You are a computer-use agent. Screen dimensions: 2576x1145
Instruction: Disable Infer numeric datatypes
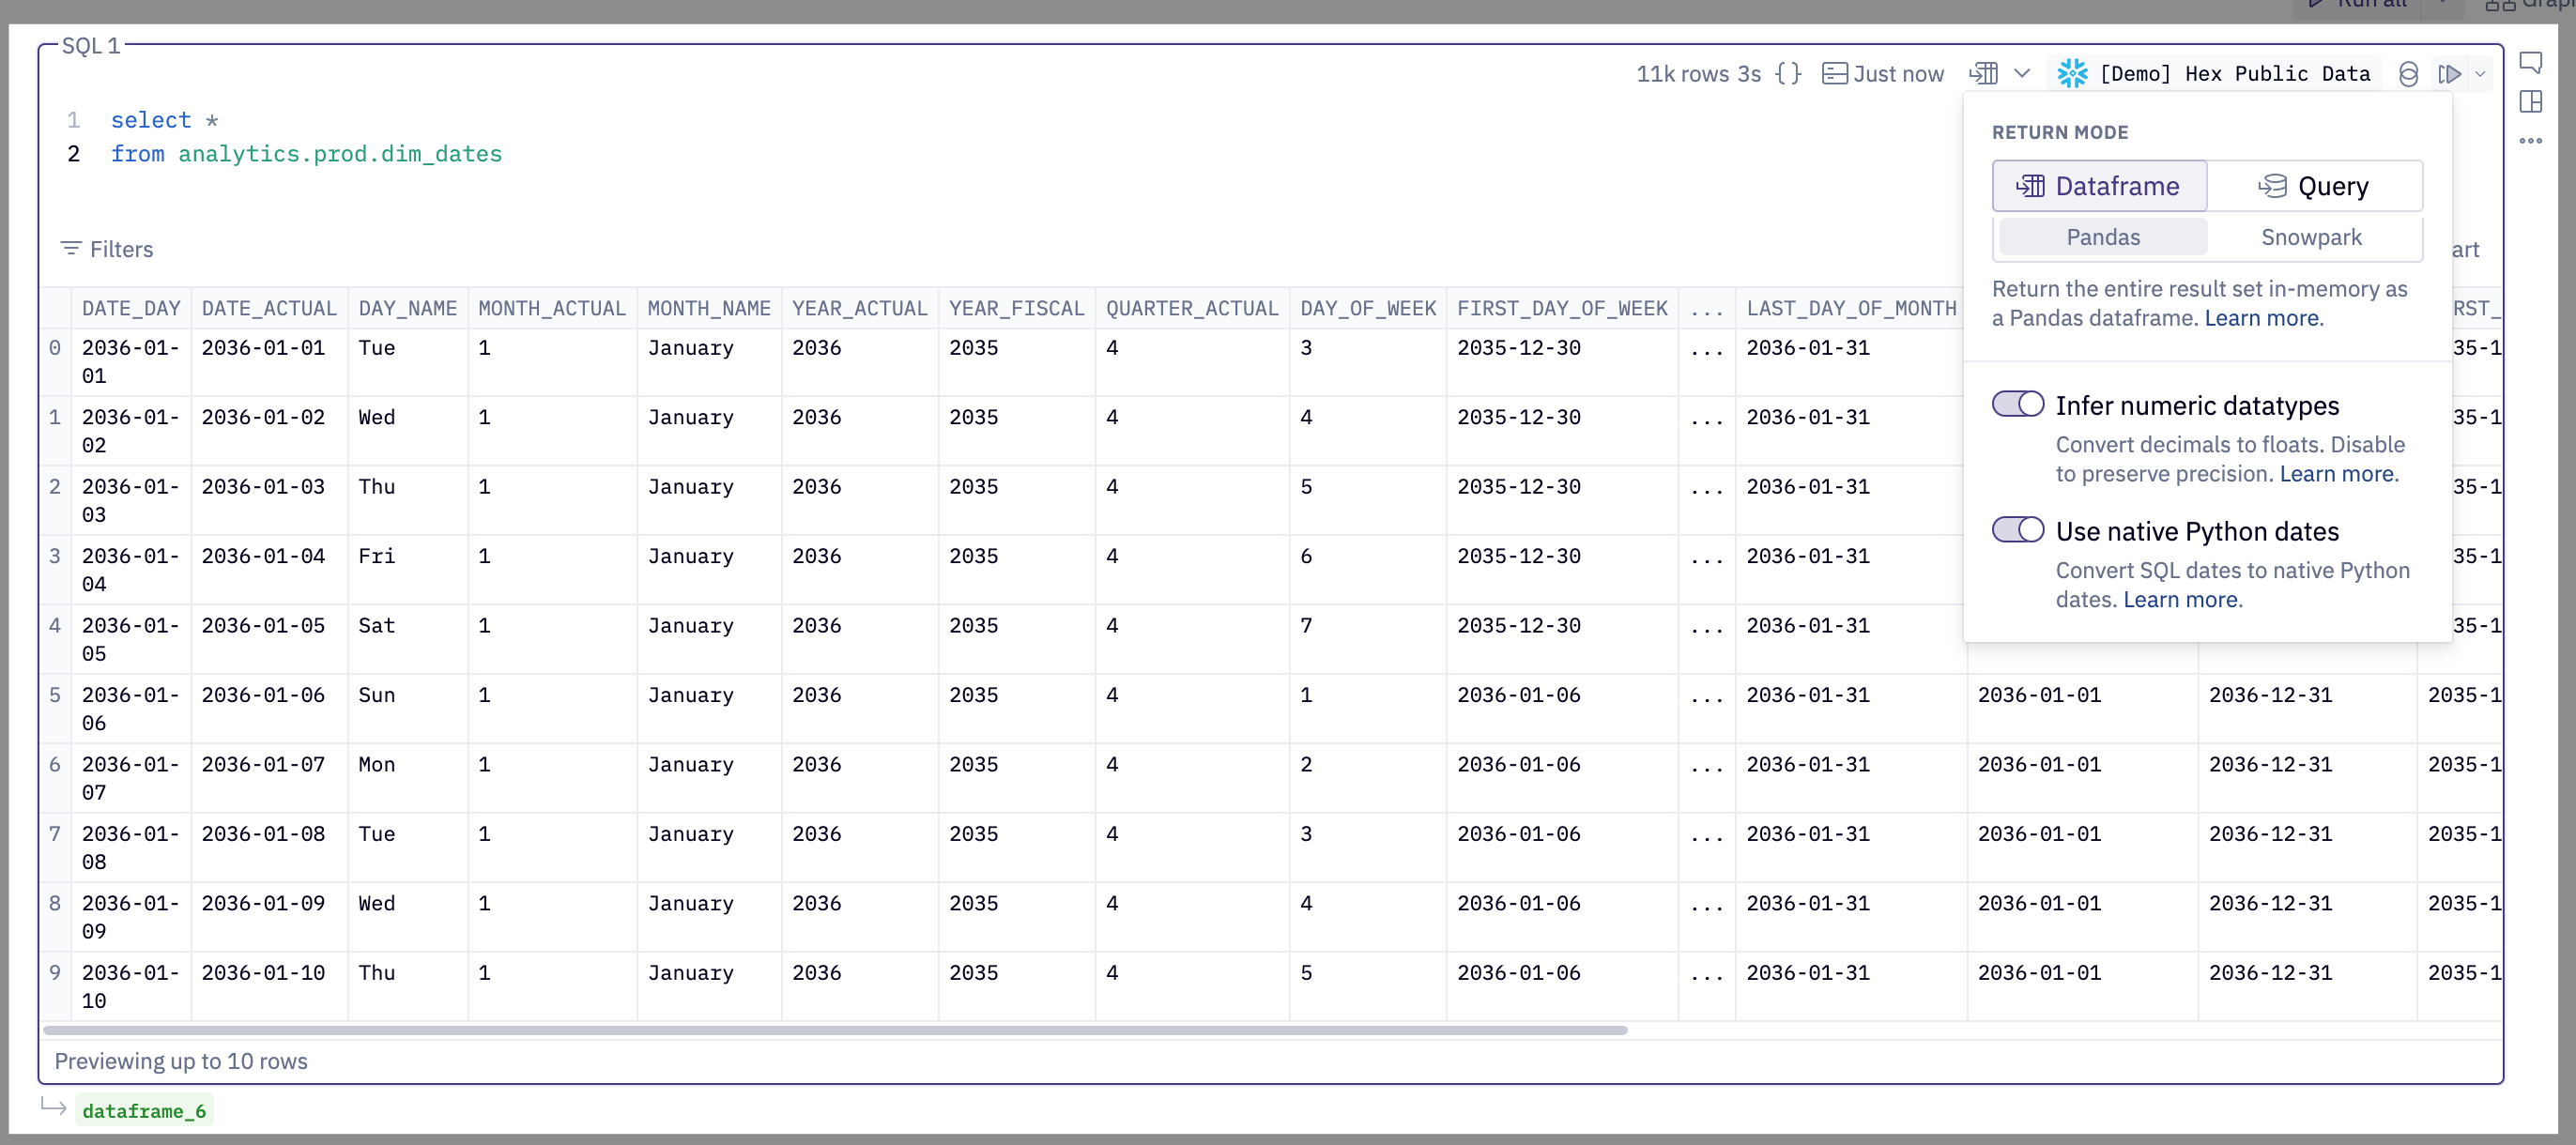(2017, 404)
